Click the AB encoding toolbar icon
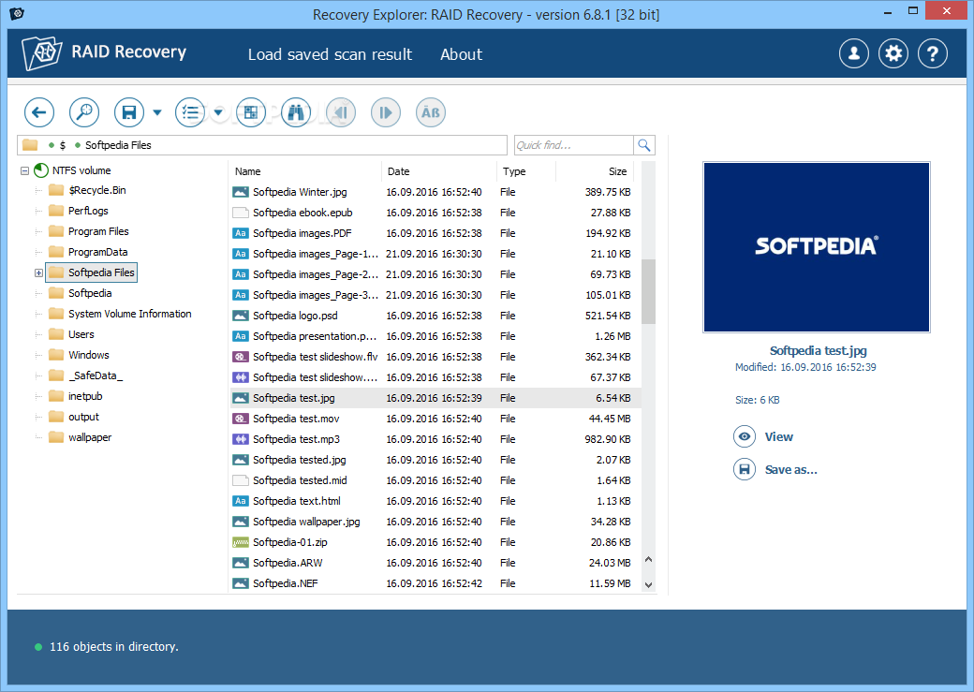Viewport: 974px width, 692px height. [431, 112]
